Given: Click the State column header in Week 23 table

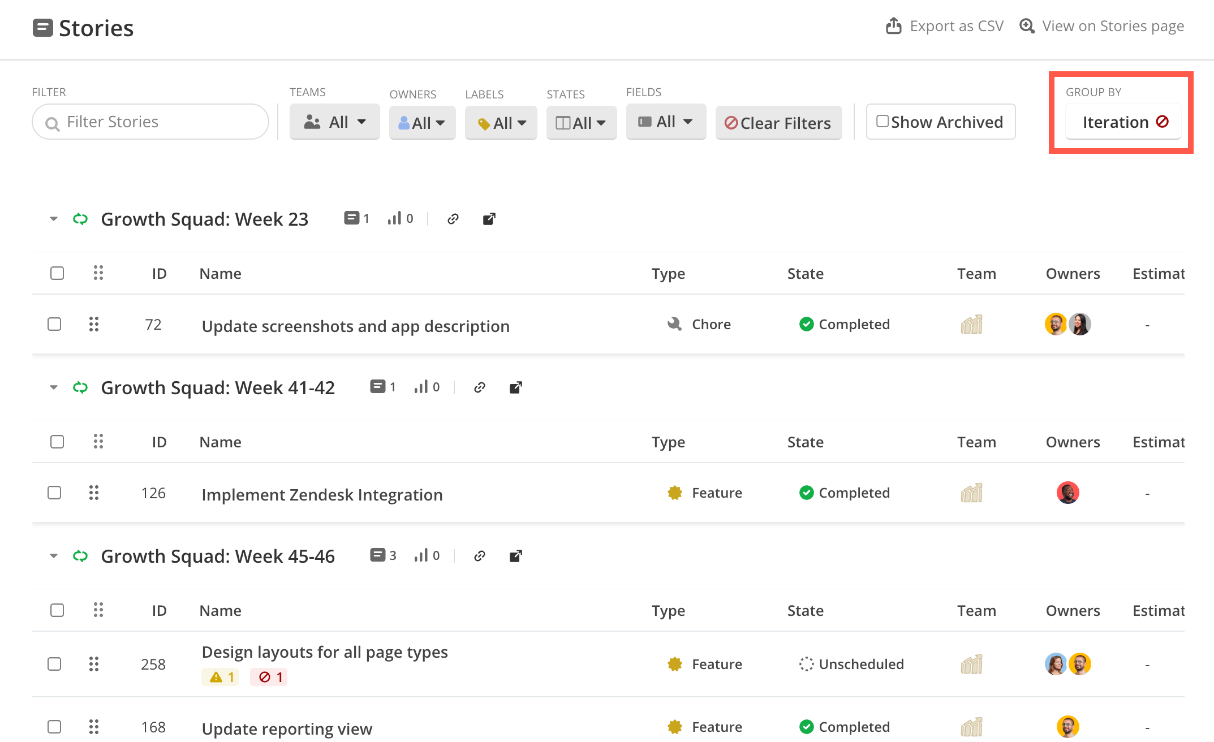Looking at the screenshot, I should click(x=805, y=274).
